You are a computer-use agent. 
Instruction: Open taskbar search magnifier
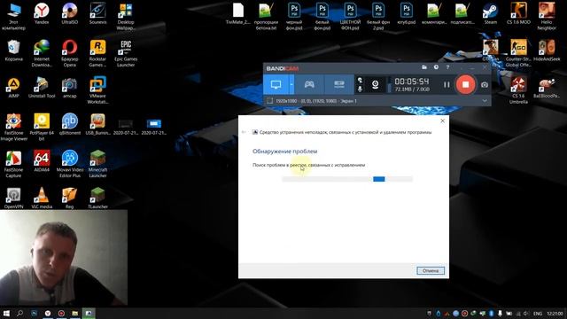pos(19,313)
